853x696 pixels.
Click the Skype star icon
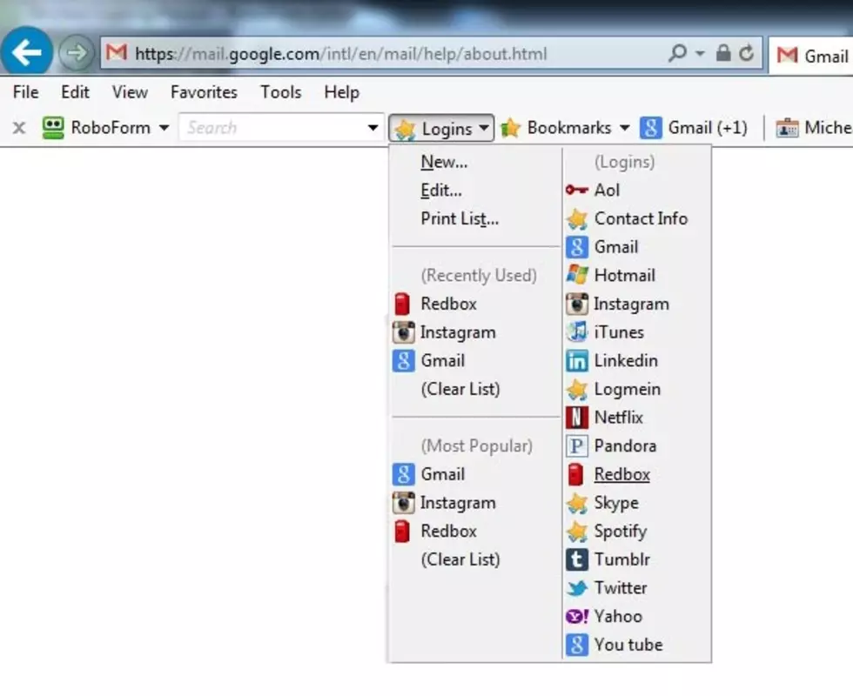(576, 503)
